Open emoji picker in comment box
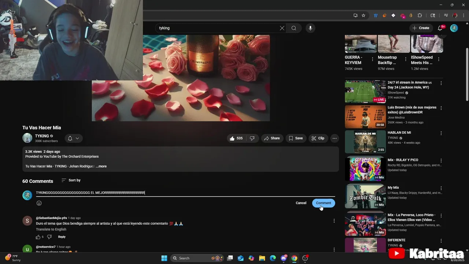Screen dimensions: 469x264 tap(39, 203)
